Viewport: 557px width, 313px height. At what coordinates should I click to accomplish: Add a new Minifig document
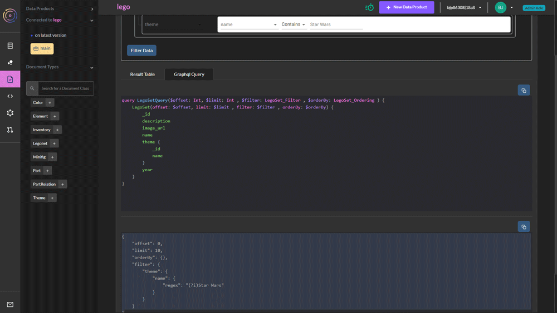[x=52, y=157]
